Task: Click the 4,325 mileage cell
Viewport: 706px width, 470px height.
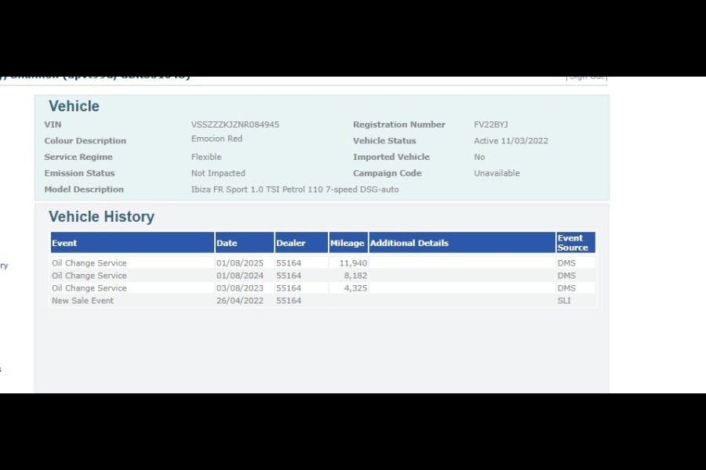Action: point(355,288)
